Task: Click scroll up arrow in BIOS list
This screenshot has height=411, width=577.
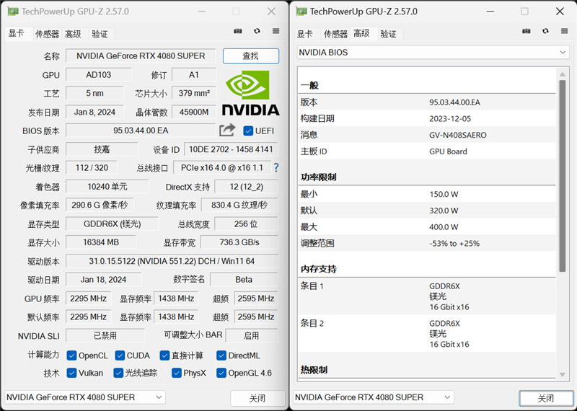Action: click(563, 74)
